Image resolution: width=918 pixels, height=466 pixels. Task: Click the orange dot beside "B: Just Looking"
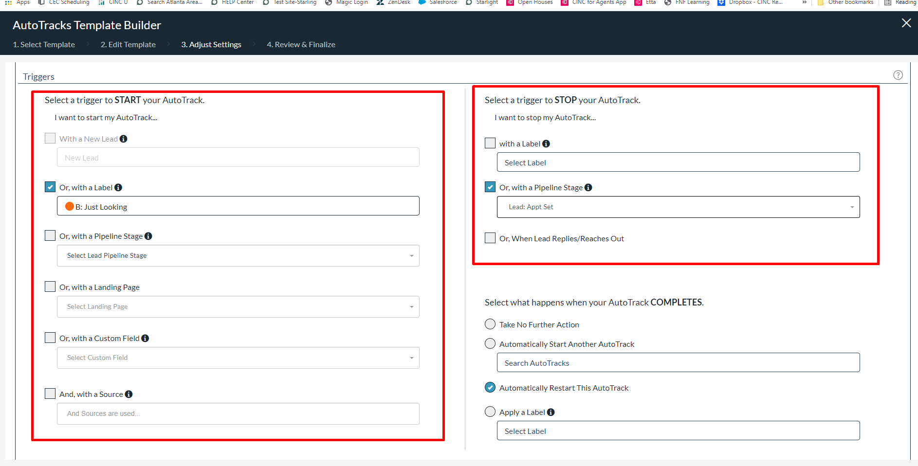pos(70,206)
